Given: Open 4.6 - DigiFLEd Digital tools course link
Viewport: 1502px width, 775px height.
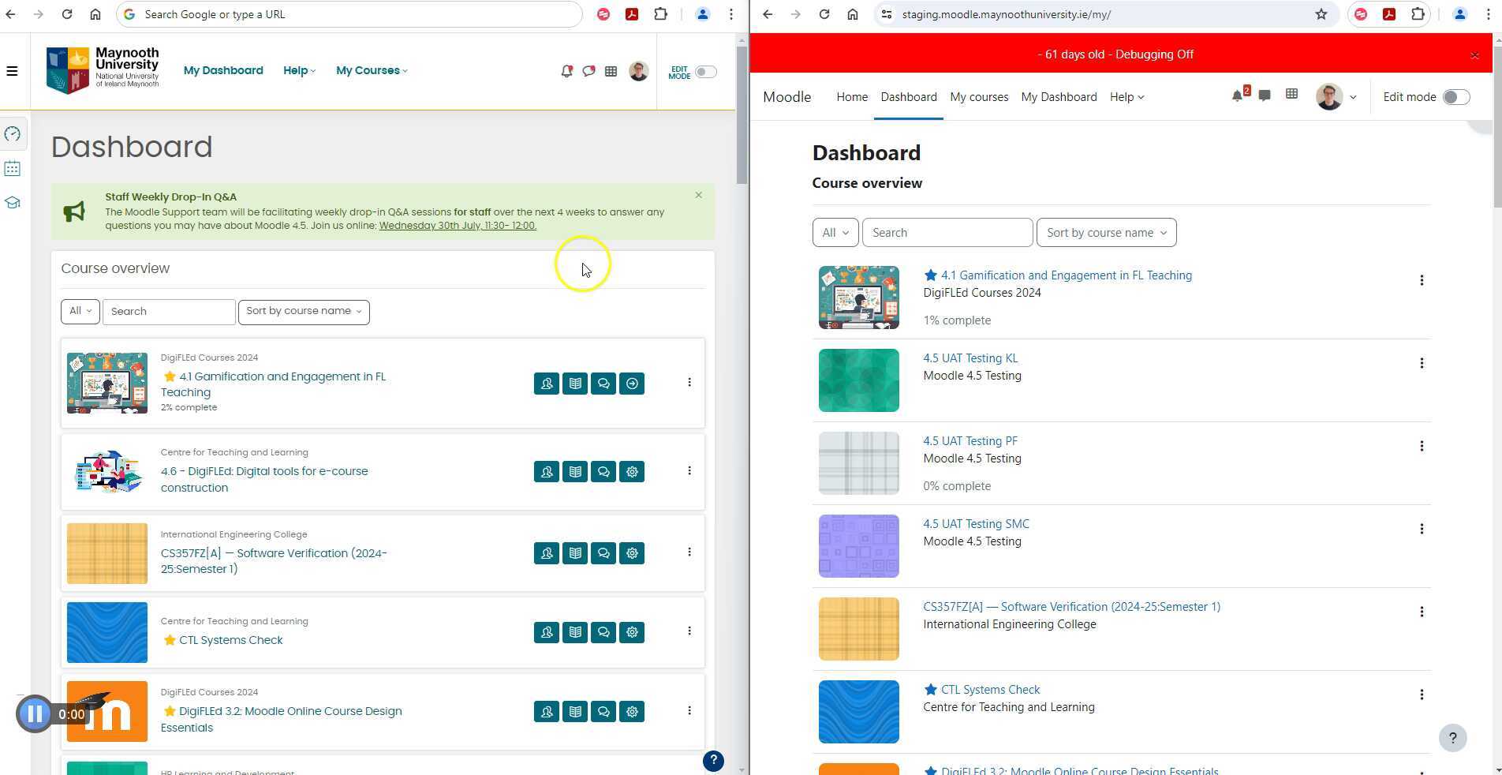Looking at the screenshot, I should tap(264, 479).
